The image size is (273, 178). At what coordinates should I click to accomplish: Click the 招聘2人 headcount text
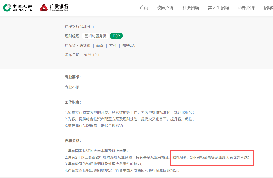coord(129,45)
